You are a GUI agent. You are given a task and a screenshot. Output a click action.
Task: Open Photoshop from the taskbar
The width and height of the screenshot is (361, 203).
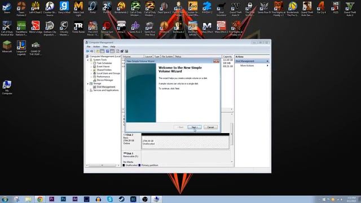[x=63, y=199]
